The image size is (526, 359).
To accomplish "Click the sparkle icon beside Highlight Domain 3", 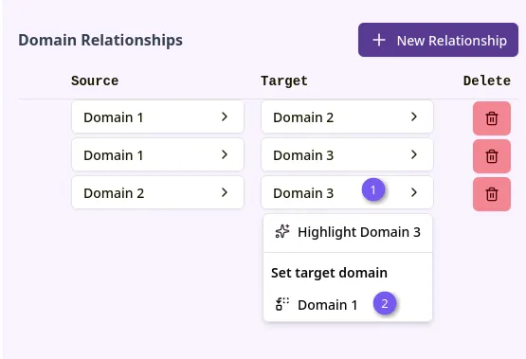I will 282,231.
